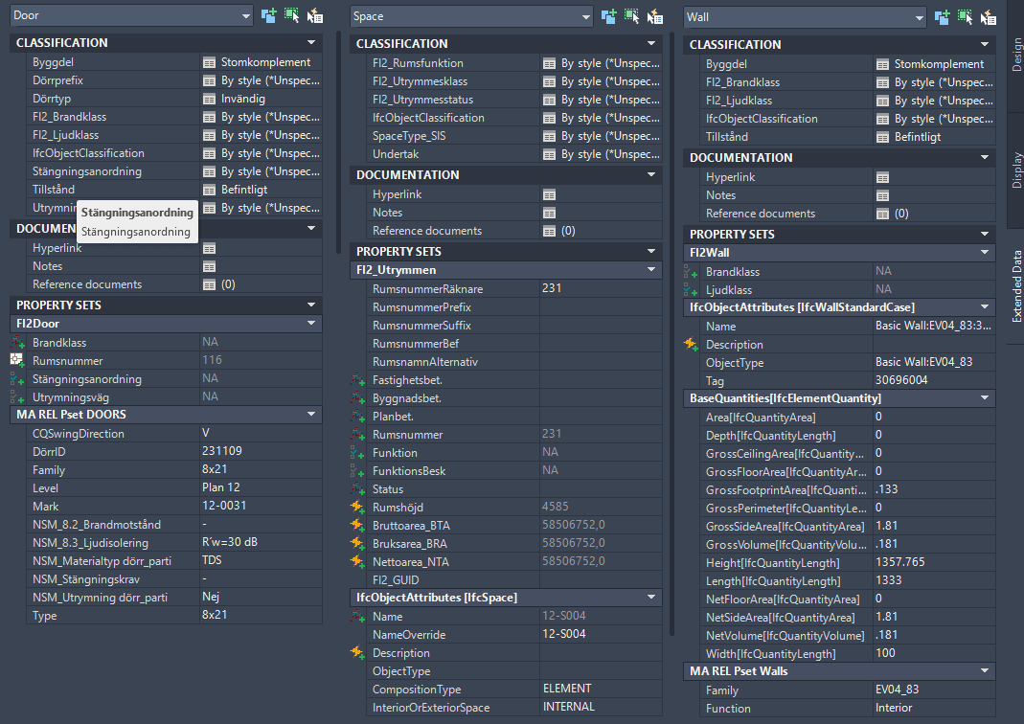Click the rightmost toolbar icon in Wall panel
This screenshot has height=724, width=1024.
point(989,17)
